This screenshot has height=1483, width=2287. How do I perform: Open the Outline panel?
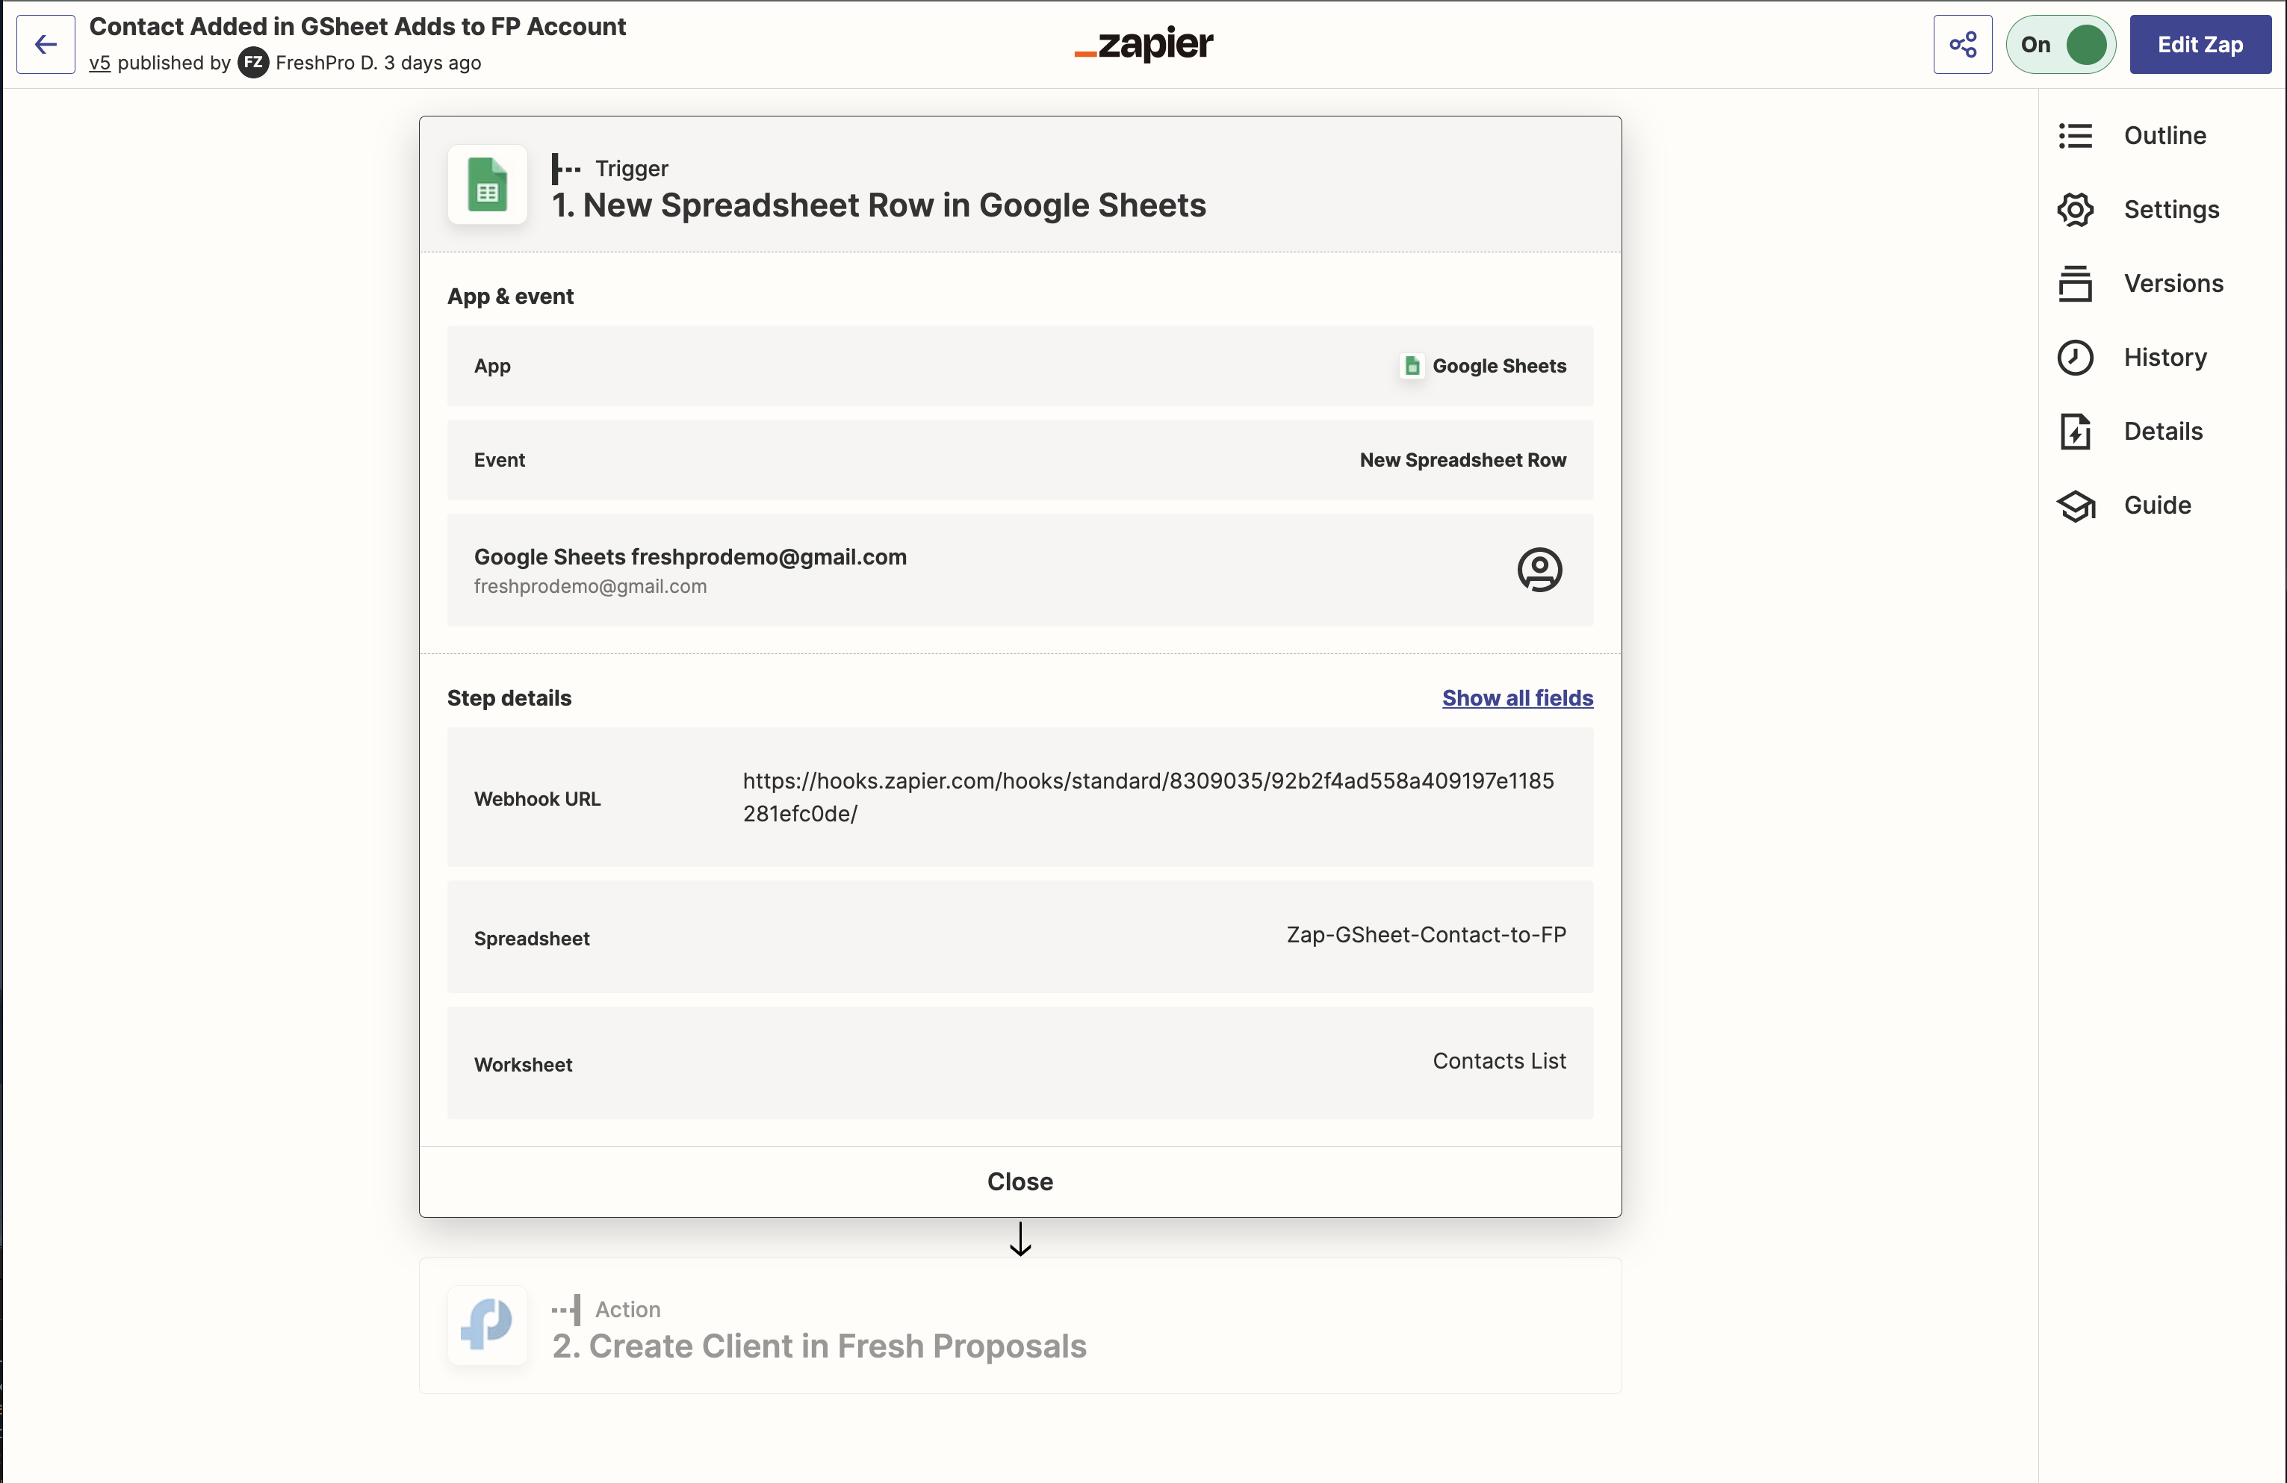[2164, 135]
